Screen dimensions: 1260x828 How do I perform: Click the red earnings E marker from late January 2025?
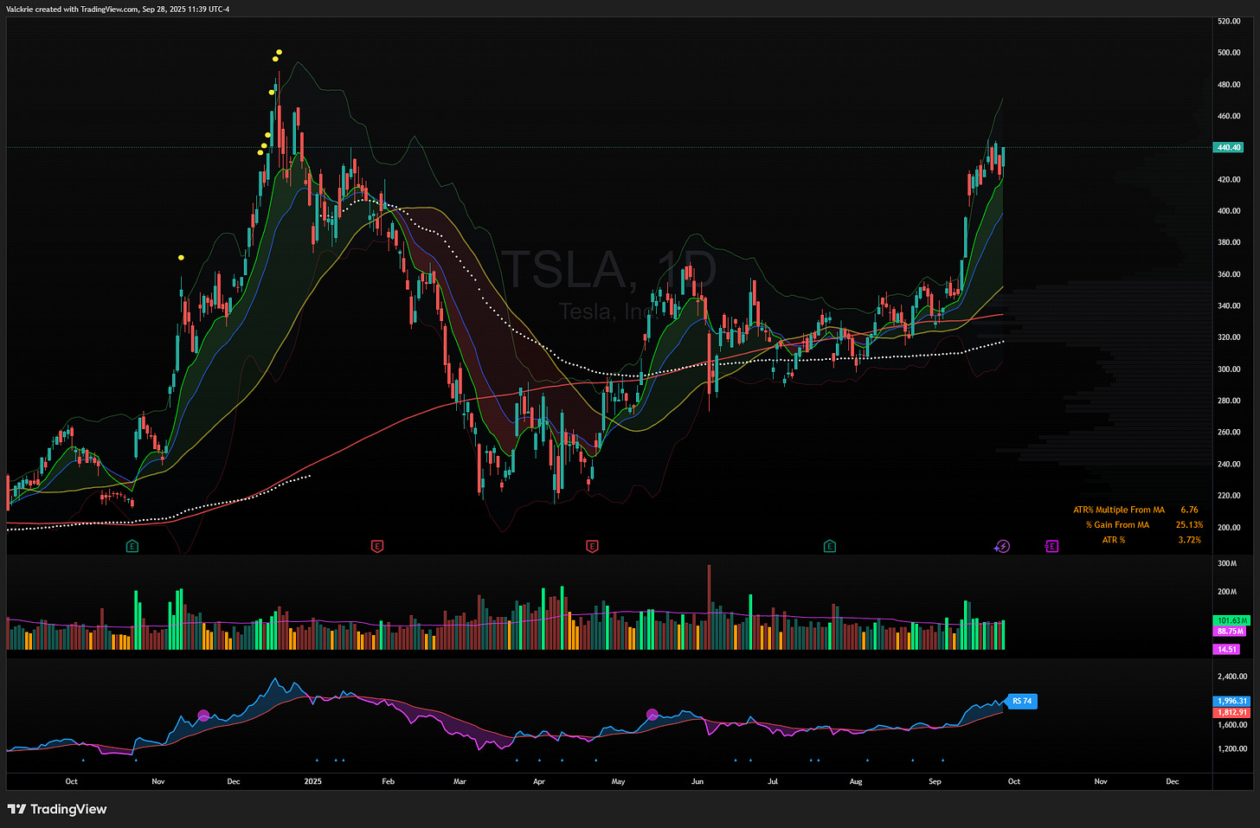(x=376, y=546)
